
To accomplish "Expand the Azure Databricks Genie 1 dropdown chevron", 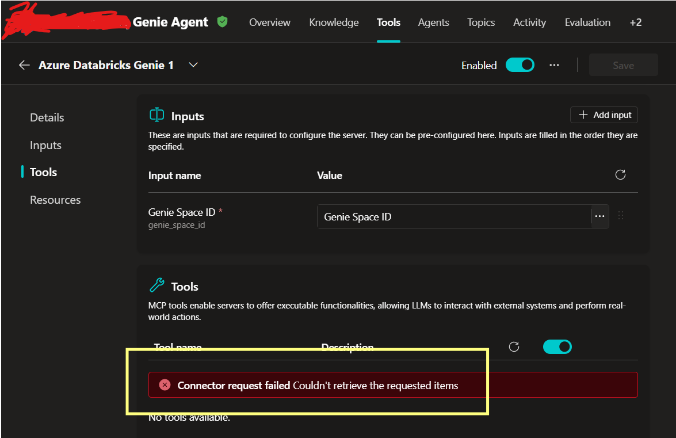I will 193,64.
